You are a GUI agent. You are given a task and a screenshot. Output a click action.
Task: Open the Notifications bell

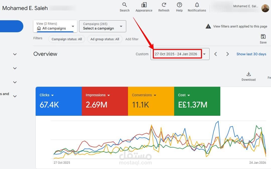coord(197,7)
